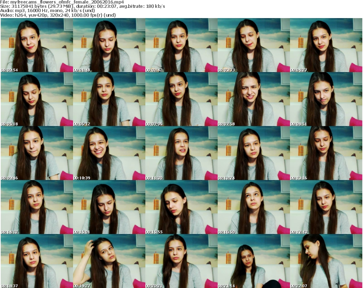Viewport: 363px width, 288px height.
Task: Select the thumbnail timestamped 00:15:01
Action: (x=109, y=207)
